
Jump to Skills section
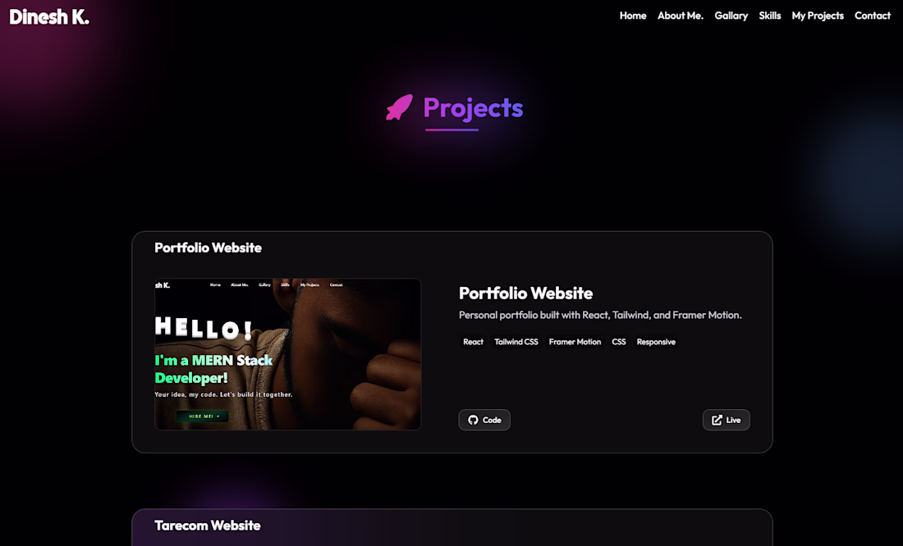[770, 16]
